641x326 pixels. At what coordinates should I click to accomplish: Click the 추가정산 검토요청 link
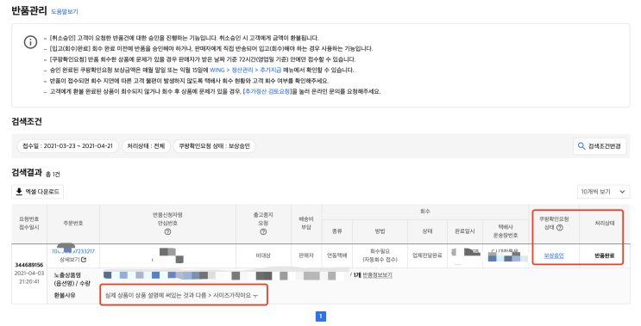267,92
